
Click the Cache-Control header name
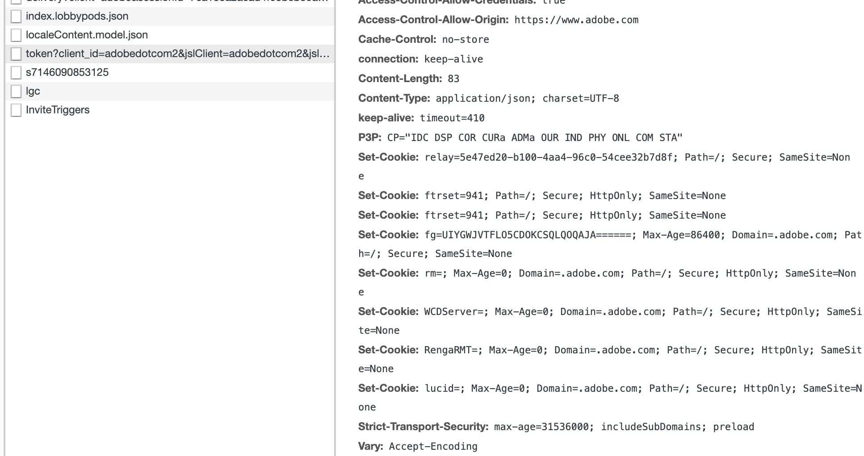[396, 40]
